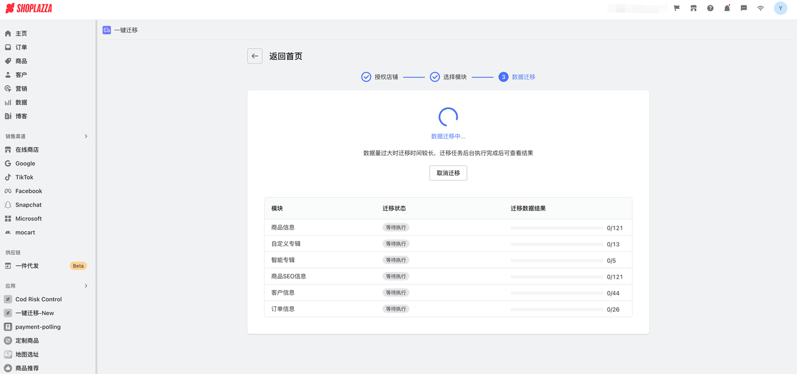Click the 取消迁移 button

click(x=448, y=173)
